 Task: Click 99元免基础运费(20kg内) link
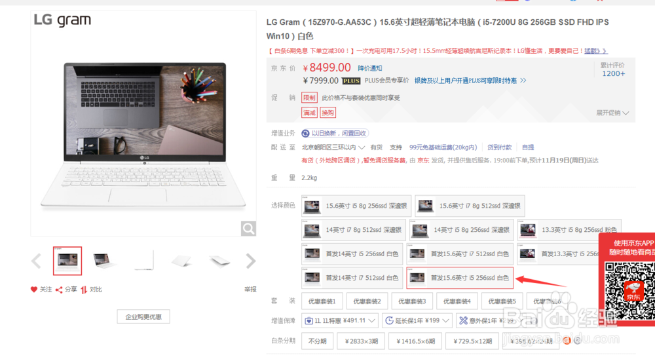pos(443,147)
